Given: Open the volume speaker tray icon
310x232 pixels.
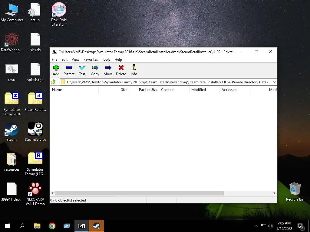Looking at the screenshot, I should point(271,226).
